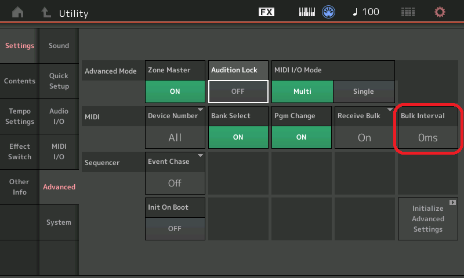Click the Exit up-arrow icon beside Utility
The width and height of the screenshot is (464, 278).
coord(45,12)
